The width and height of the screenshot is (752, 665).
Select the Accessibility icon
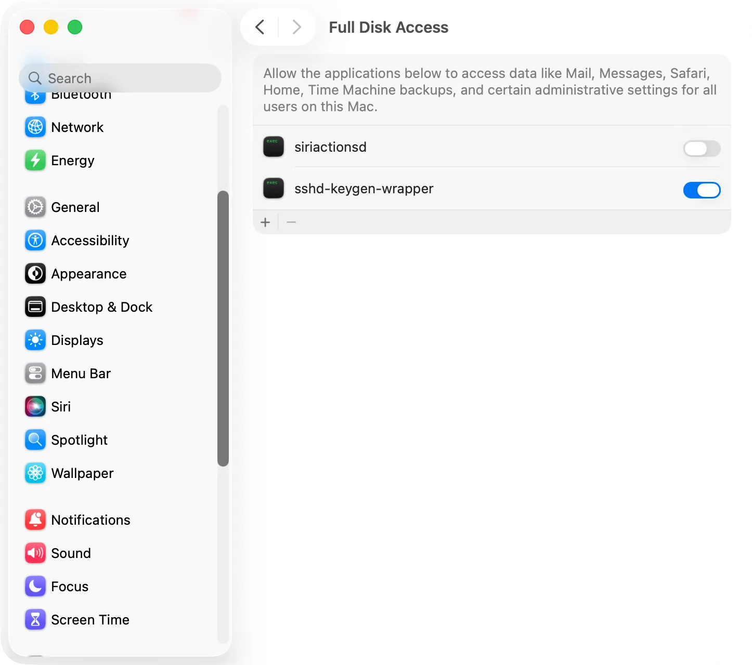click(35, 241)
